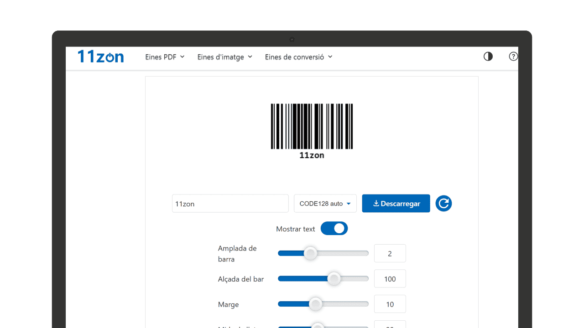The height and width of the screenshot is (328, 584).
Task: Open the CODE128 auto dropdown
Action: tap(325, 203)
